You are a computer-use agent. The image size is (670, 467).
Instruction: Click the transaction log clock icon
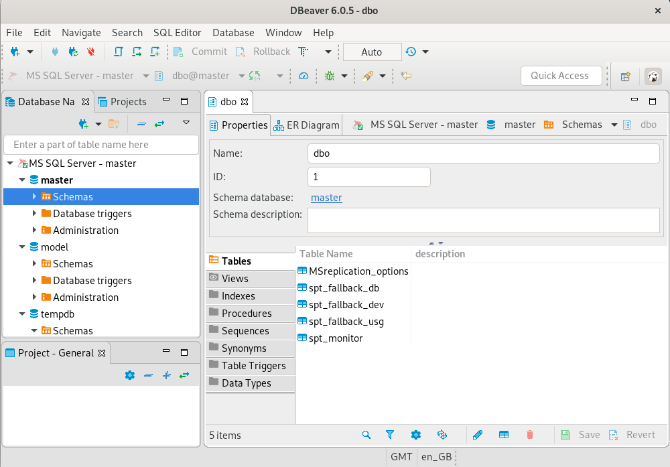point(411,52)
